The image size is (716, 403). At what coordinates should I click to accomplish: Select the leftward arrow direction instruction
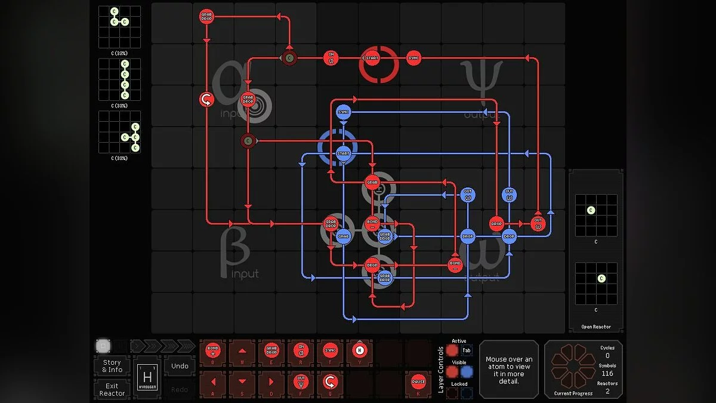pyautogui.click(x=212, y=382)
